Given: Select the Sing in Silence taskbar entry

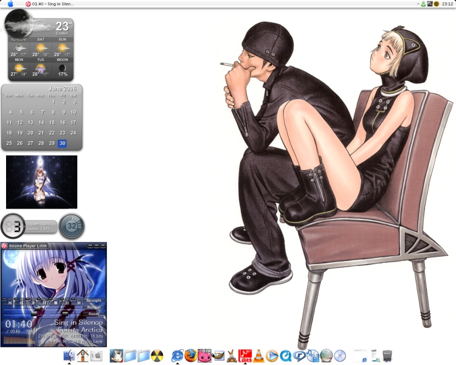Looking at the screenshot, I should (x=50, y=4).
